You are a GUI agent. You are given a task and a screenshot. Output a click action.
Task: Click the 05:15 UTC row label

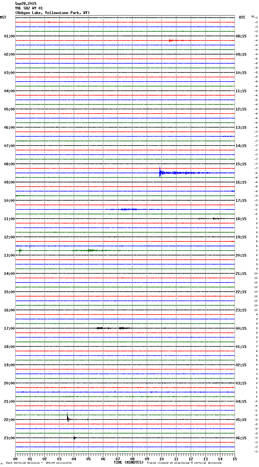(241, 420)
